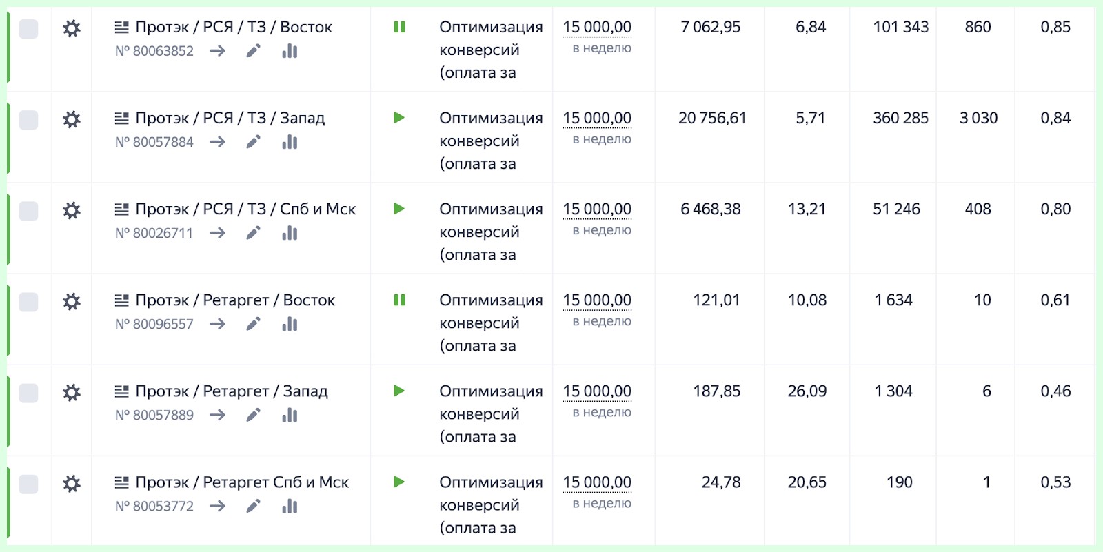Click pencil edit icon for campaign № 80057884

point(254,142)
